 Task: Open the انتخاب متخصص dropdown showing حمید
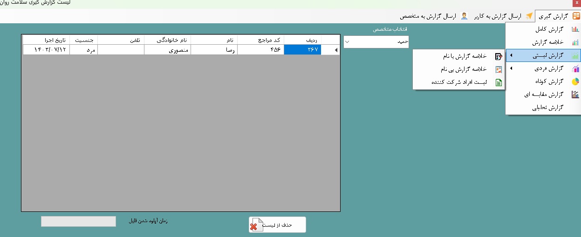(x=376, y=42)
